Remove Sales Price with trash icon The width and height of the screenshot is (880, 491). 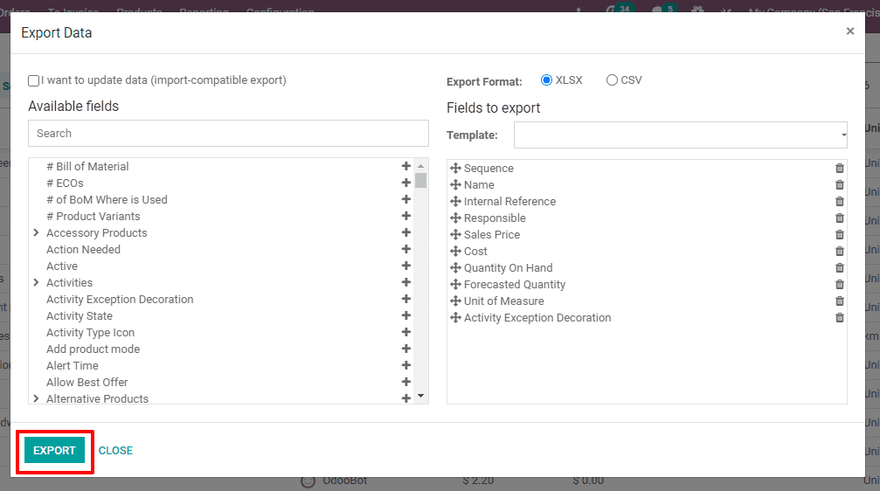pyautogui.click(x=840, y=234)
